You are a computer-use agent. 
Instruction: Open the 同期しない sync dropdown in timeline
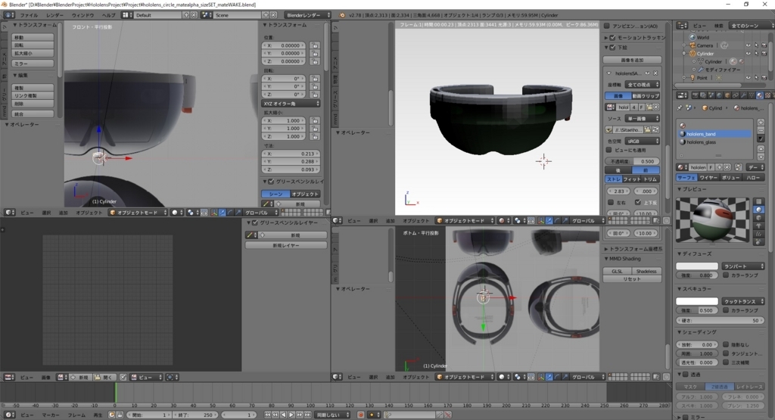(333, 415)
